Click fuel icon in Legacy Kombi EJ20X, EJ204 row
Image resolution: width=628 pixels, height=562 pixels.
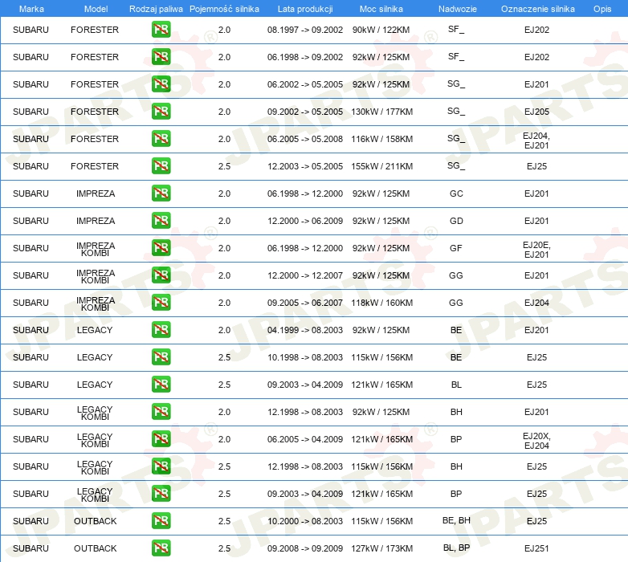161,438
